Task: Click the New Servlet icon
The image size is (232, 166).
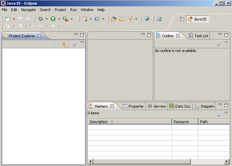Action: coord(97,19)
